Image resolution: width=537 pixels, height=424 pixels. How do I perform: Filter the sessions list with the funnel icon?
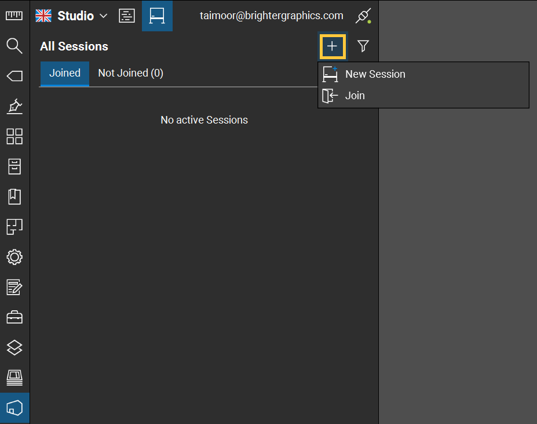[363, 46]
